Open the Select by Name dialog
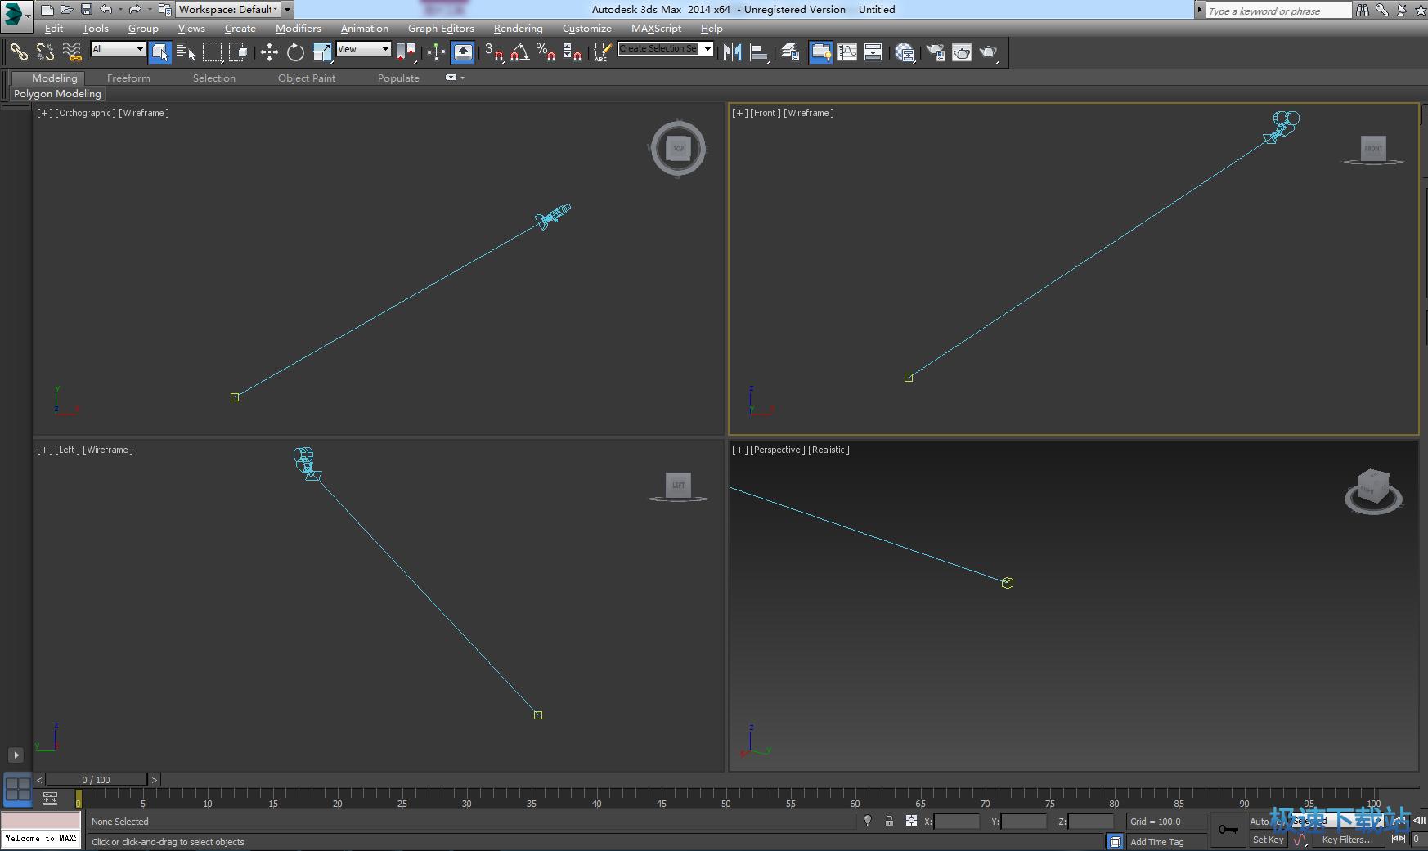 pyautogui.click(x=186, y=52)
